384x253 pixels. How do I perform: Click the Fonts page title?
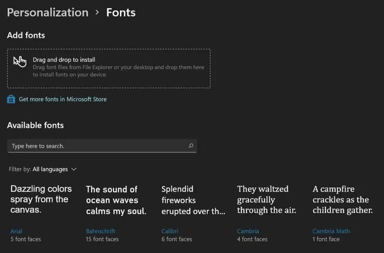pos(121,12)
